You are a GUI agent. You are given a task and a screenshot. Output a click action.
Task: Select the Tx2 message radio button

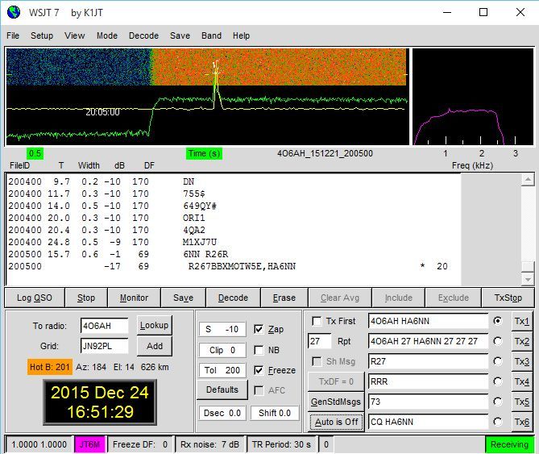497,341
